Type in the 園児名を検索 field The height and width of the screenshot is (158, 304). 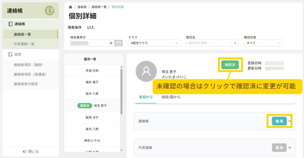click(209, 43)
